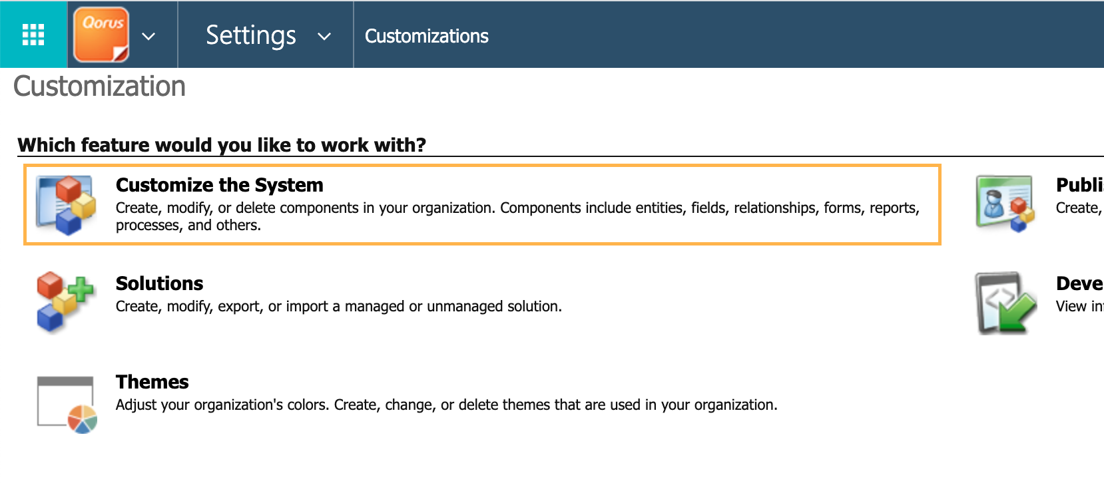Open the partially visible Developer Resources heading
1104x483 pixels.
click(1079, 283)
